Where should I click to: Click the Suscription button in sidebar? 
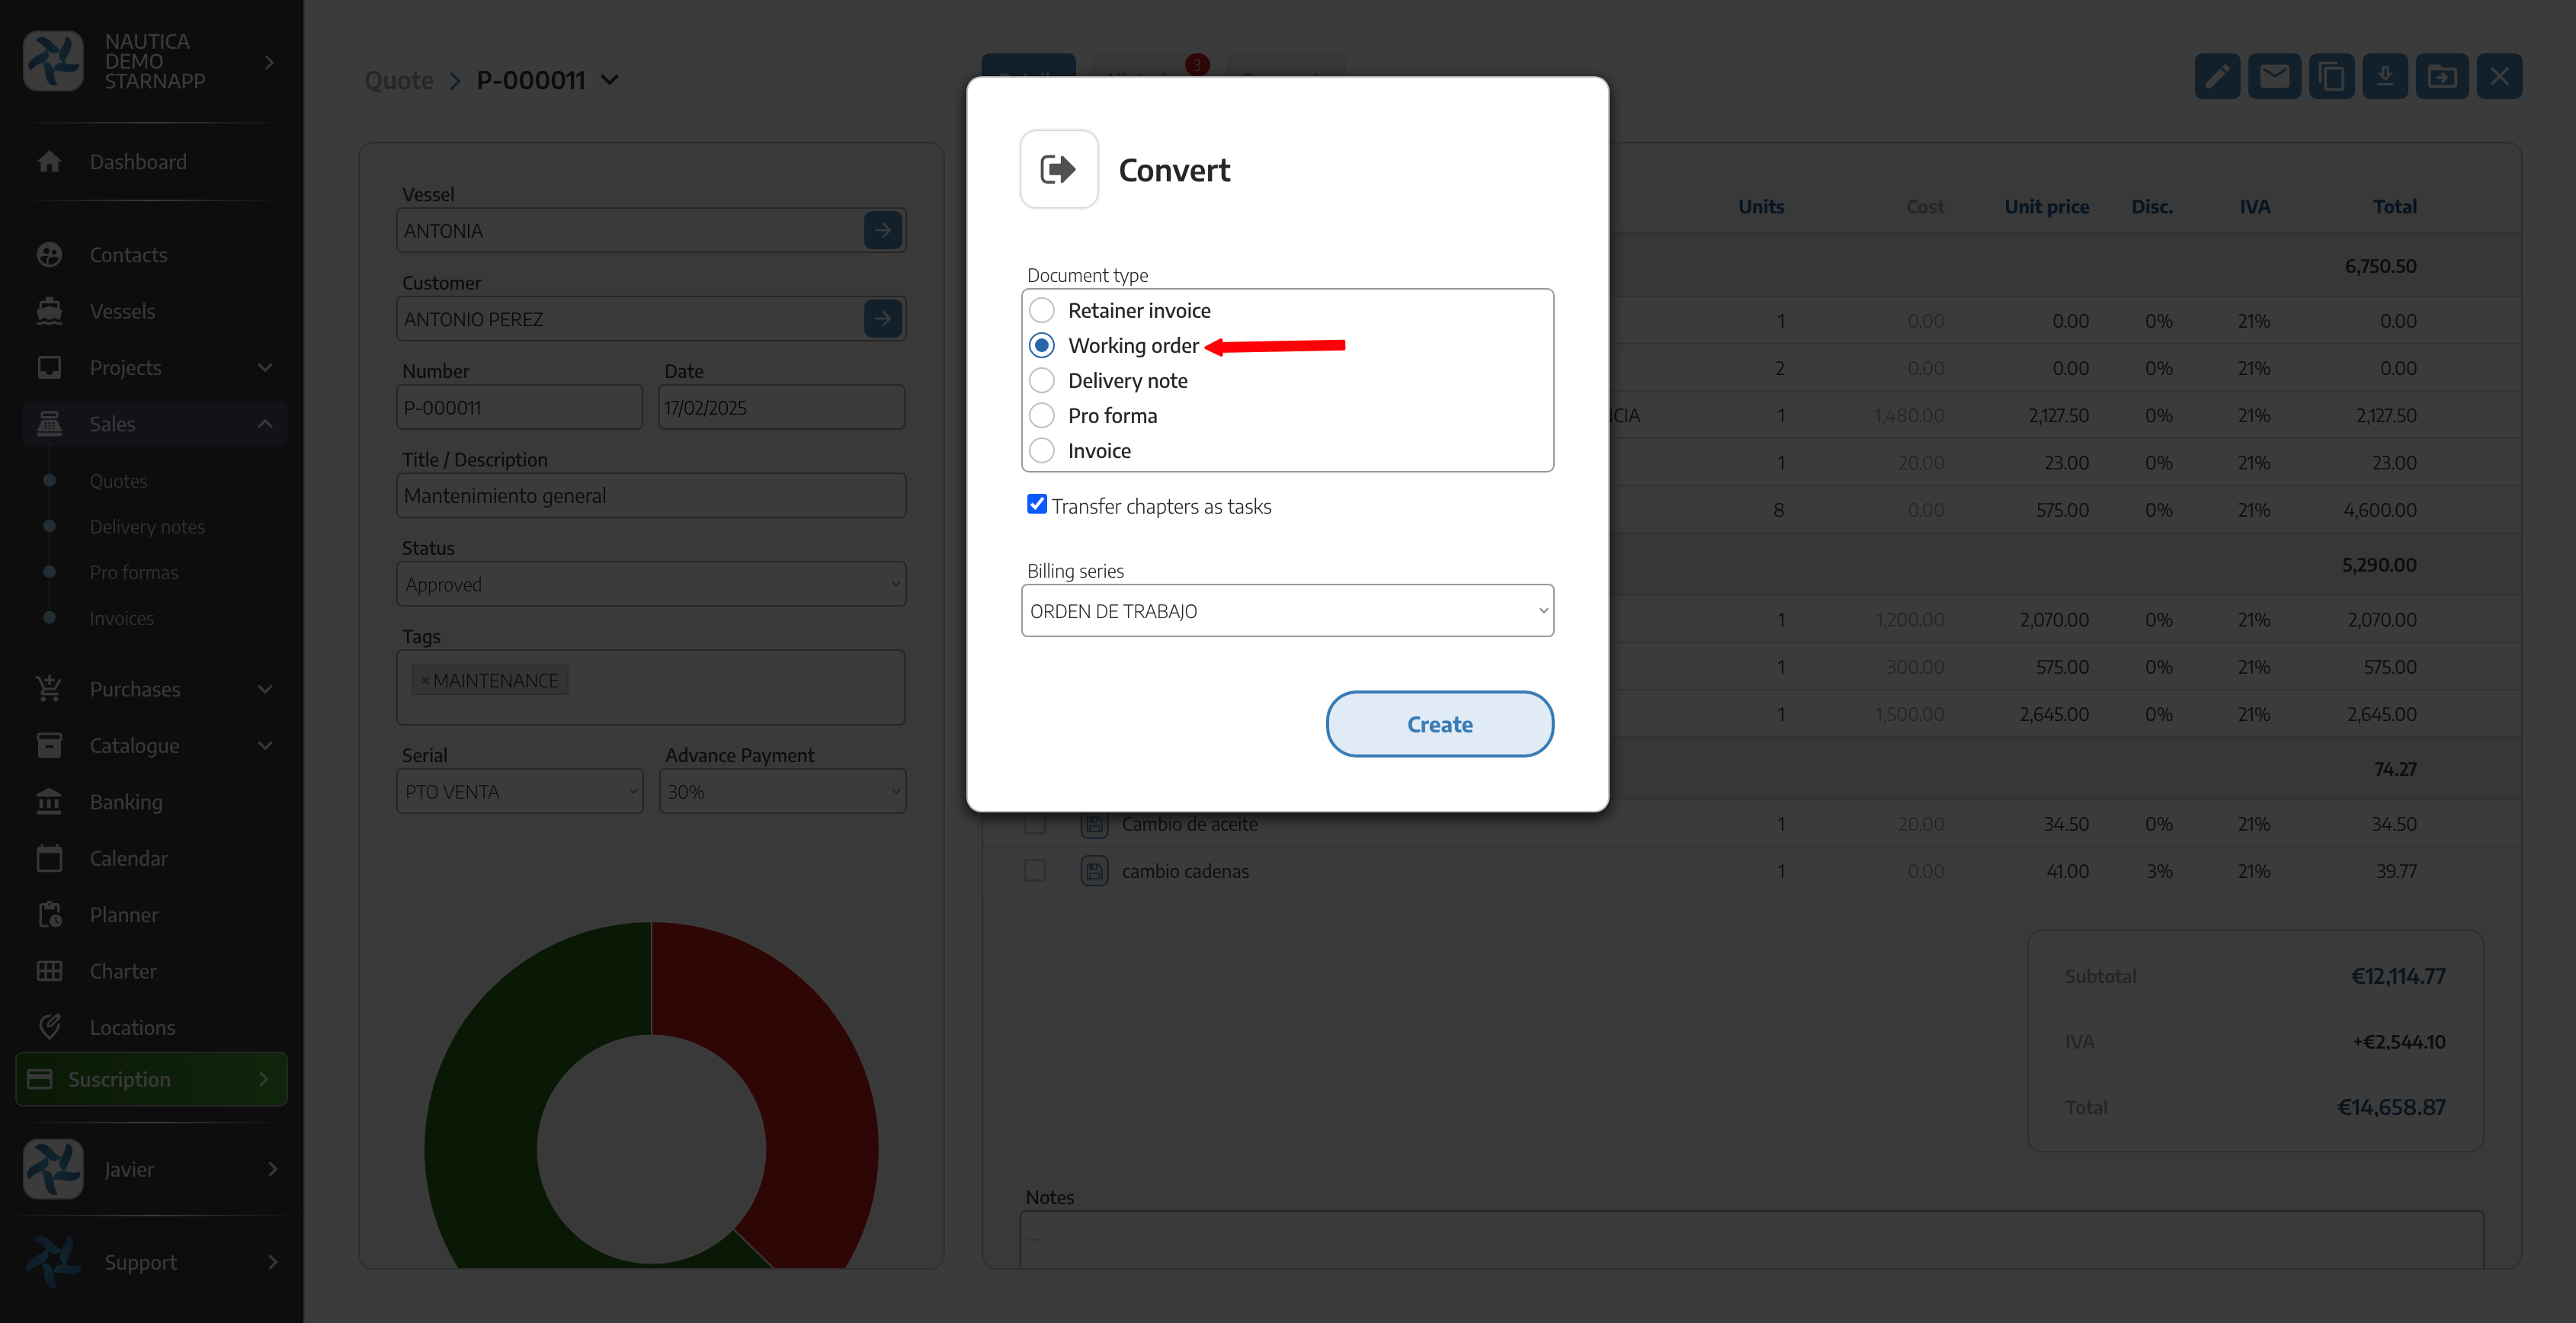(x=152, y=1079)
